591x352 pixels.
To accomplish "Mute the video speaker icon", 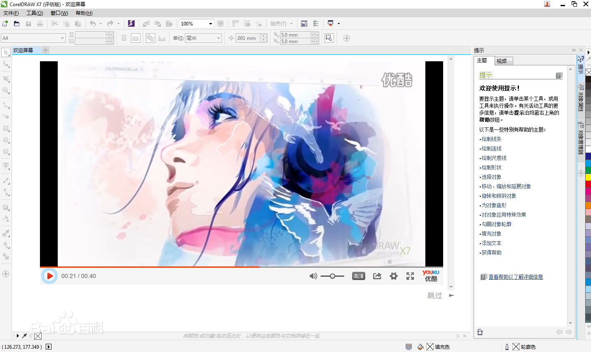I will [313, 276].
